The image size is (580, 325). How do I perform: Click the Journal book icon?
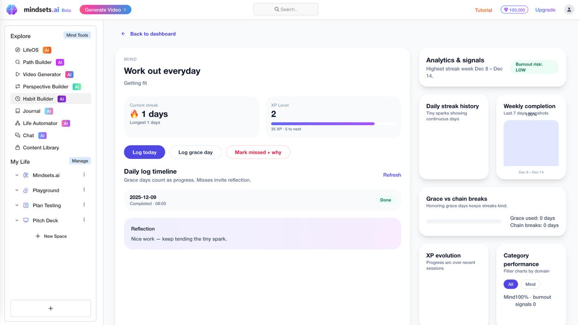tap(18, 111)
